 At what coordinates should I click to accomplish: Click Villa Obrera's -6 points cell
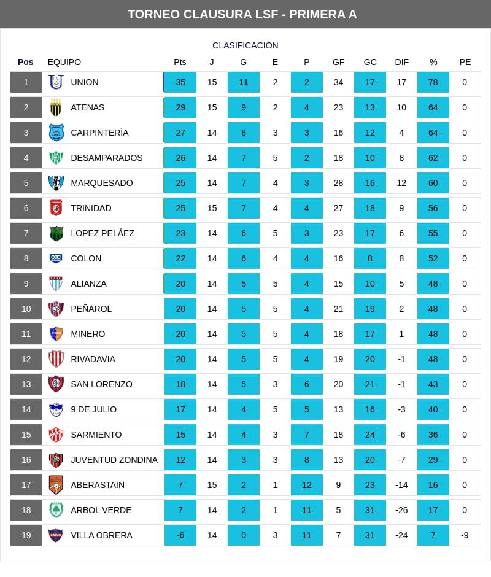tap(180, 535)
